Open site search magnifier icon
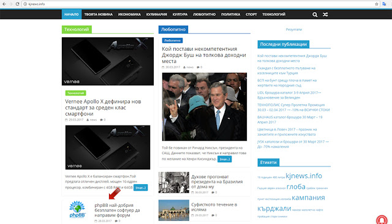The height and width of the screenshot is (224, 392). [315, 15]
